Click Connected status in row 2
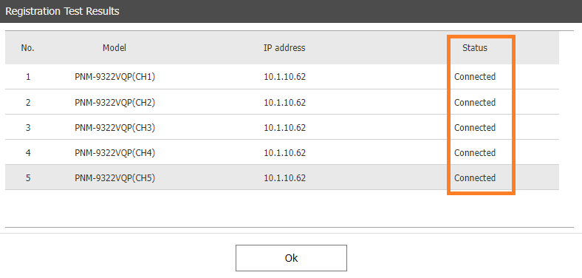 pos(475,102)
